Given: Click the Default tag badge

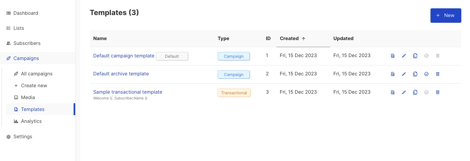Looking at the screenshot, I should pyautogui.click(x=172, y=56).
